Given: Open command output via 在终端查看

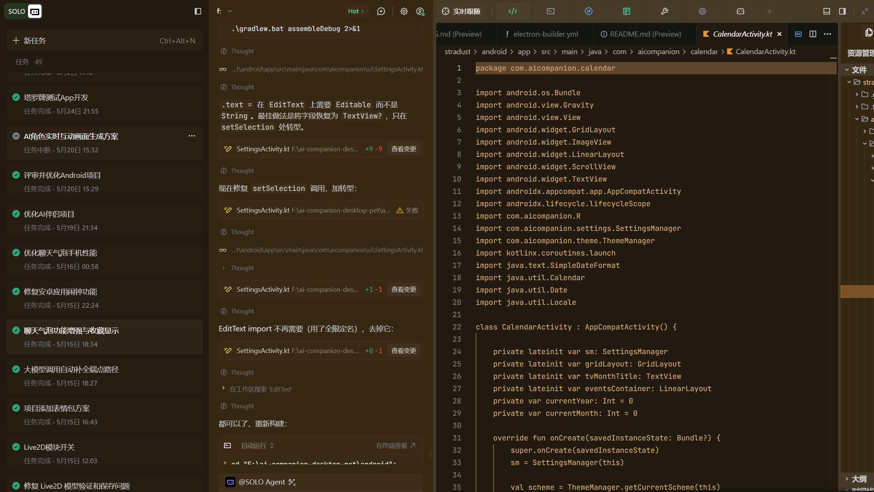Looking at the screenshot, I should tap(396, 445).
